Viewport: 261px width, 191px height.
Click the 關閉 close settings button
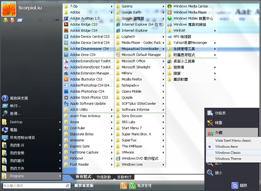click(x=239, y=185)
